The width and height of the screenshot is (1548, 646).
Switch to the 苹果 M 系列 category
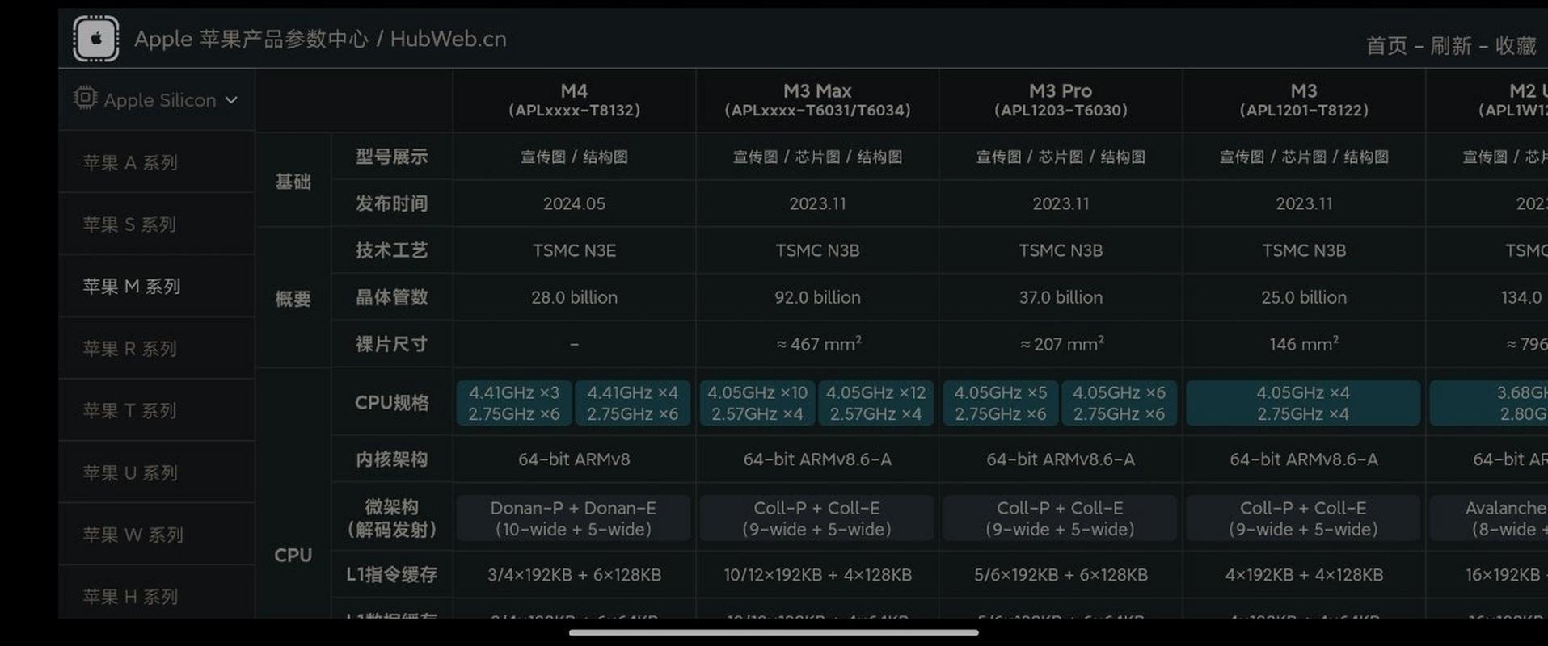click(x=131, y=287)
